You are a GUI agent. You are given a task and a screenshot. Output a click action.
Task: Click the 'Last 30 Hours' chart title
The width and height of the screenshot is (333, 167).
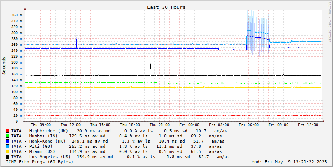point(166,7)
